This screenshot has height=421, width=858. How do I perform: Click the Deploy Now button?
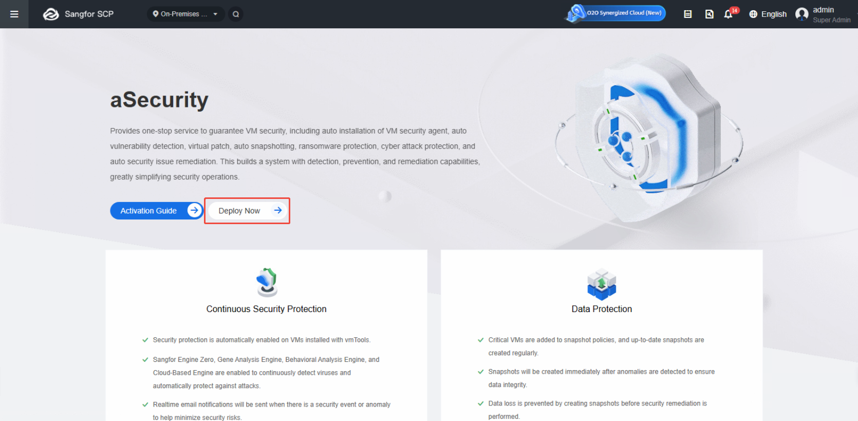pos(247,211)
